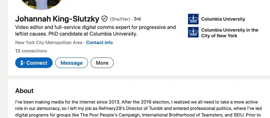Open the Contact info link
Viewport: 270px width, 118px height.
[x=99, y=43]
